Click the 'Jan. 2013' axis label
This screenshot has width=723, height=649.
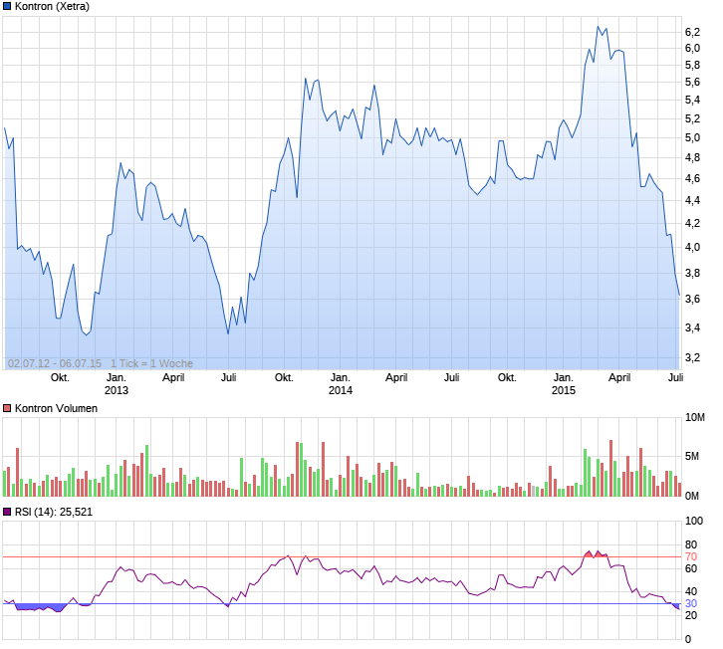117,384
